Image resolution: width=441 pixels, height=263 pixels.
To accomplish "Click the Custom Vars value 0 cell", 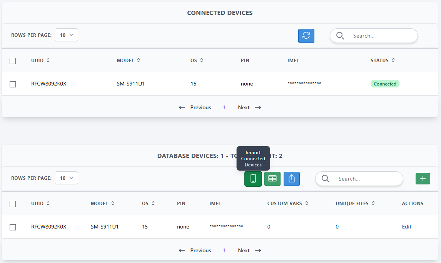I will [x=269, y=227].
